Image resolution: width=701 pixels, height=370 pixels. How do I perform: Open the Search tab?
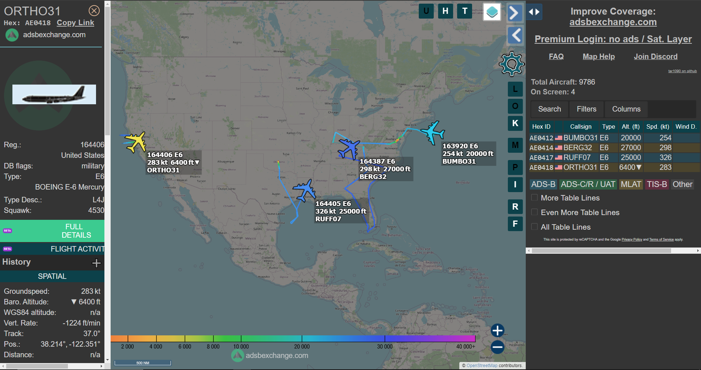(549, 109)
